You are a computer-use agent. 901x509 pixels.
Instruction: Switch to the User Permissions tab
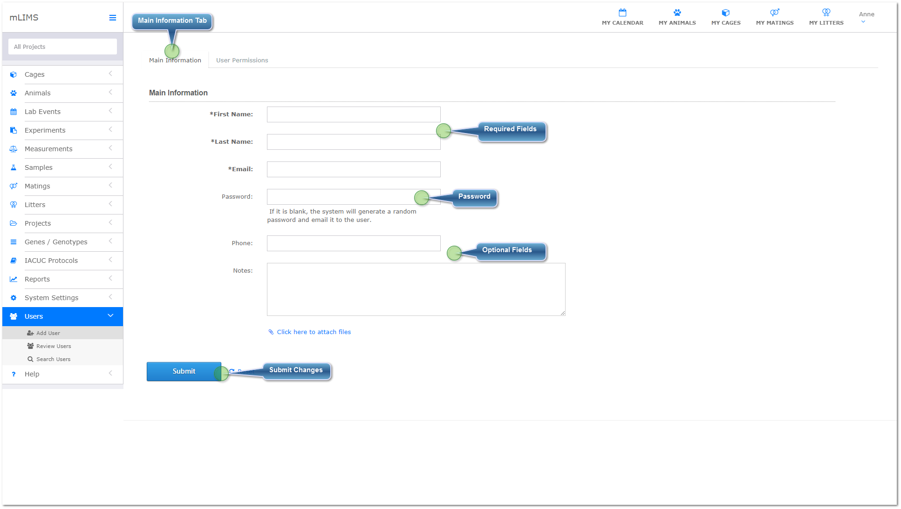point(242,60)
